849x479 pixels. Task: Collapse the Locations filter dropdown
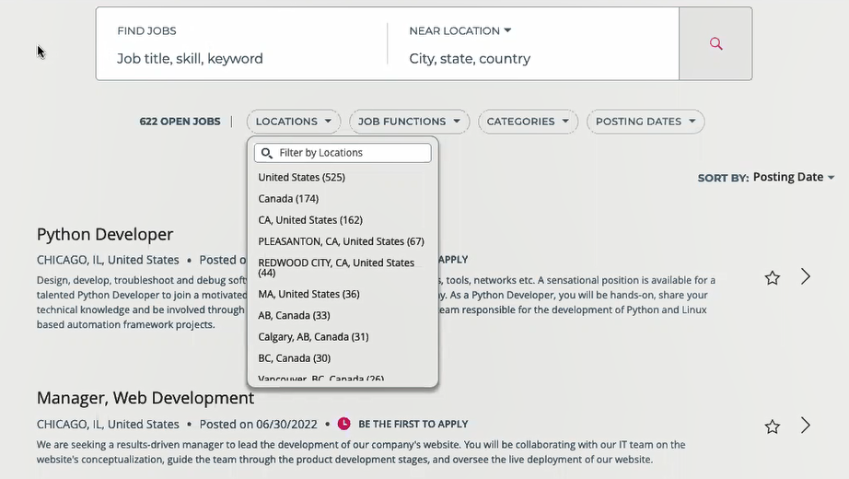pos(294,122)
